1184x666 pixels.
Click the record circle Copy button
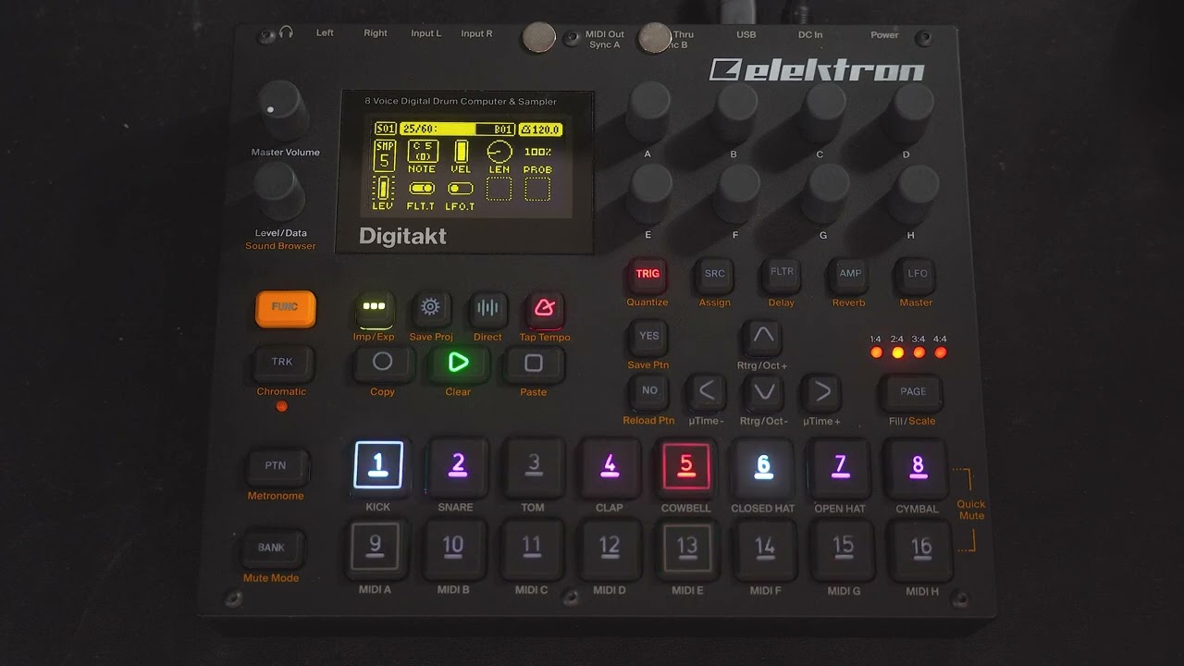(382, 363)
